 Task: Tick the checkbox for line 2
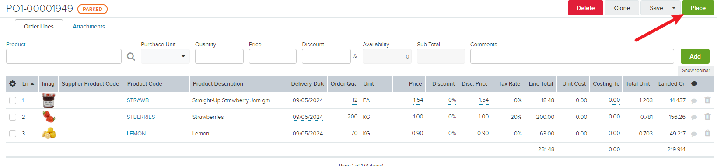coord(13,117)
